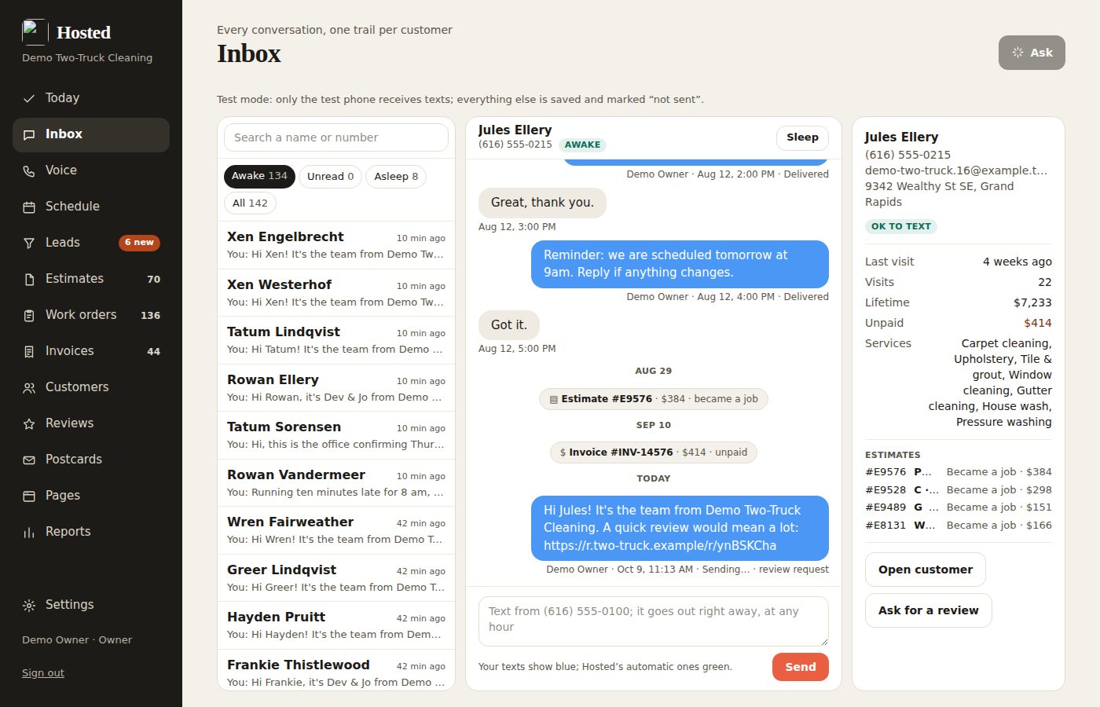Viewport: 1100px width, 707px height.
Task: Click the Reports bar chart icon
Action: coord(29,532)
